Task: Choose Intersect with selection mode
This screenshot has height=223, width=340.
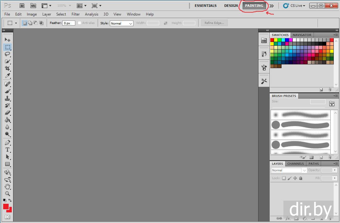Action: (41, 23)
